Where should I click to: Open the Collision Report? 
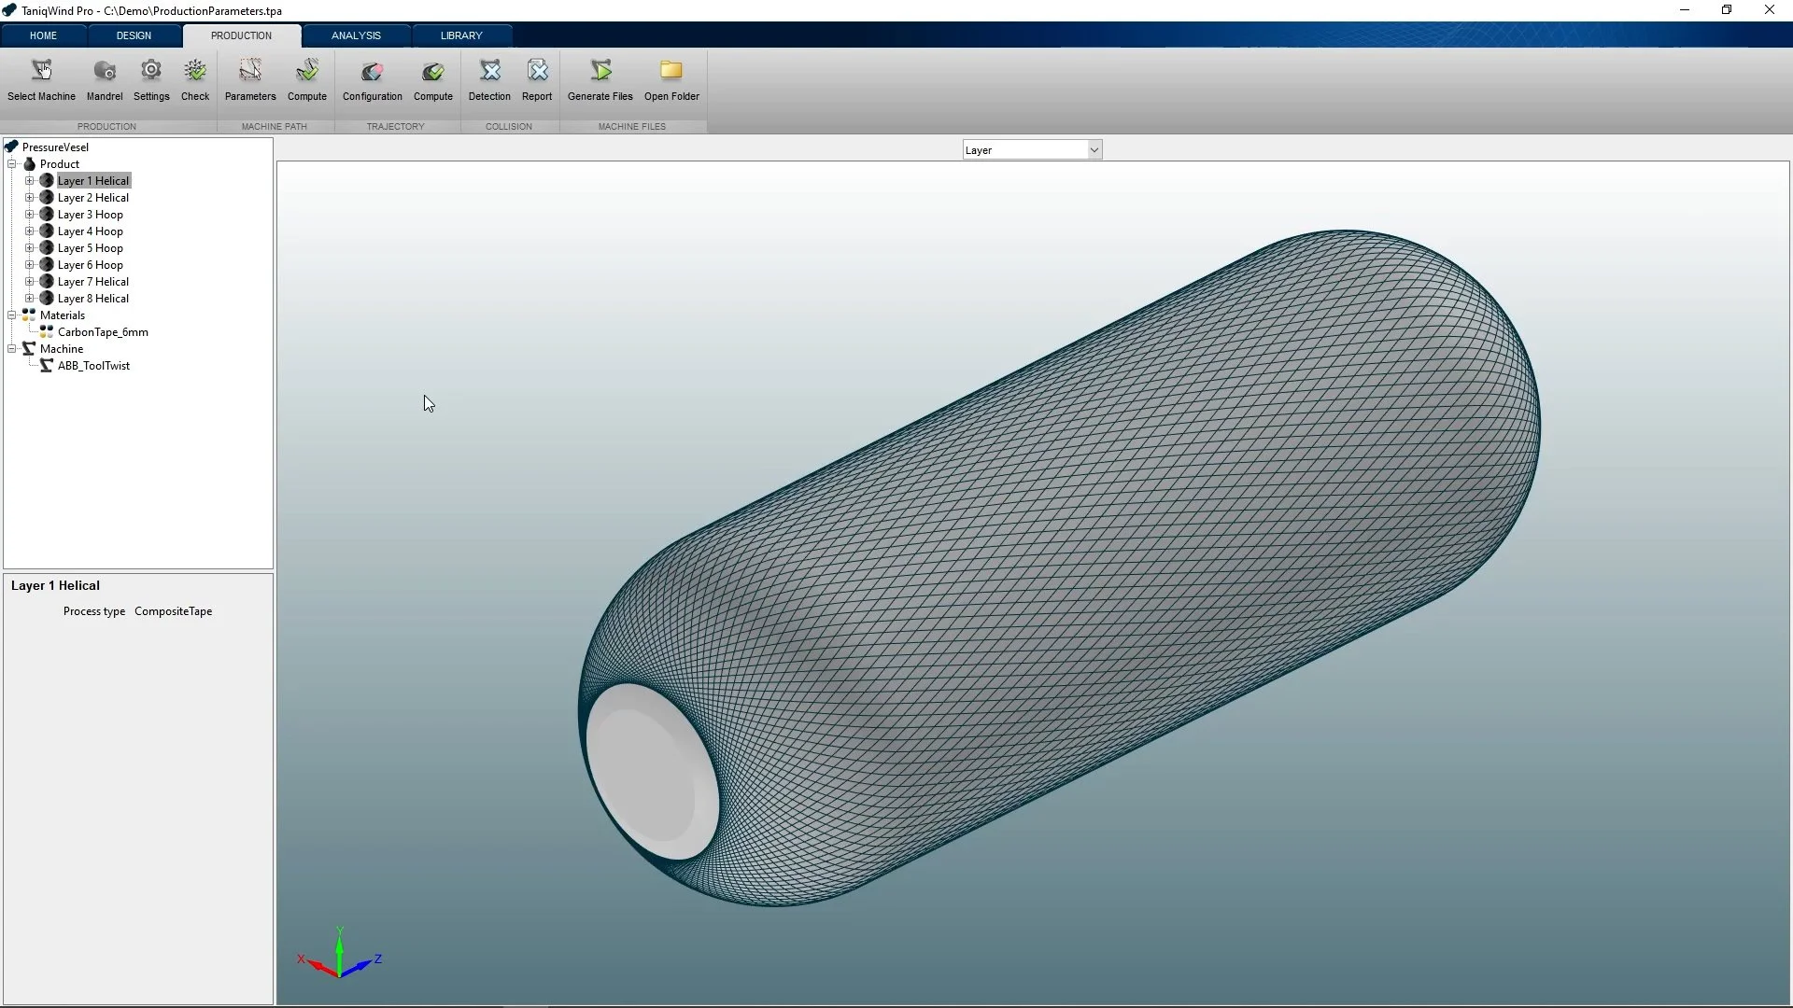click(537, 72)
